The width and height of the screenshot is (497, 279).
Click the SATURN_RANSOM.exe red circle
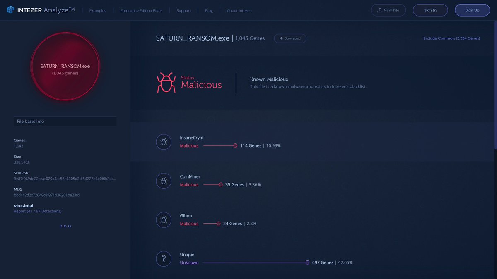65,66
